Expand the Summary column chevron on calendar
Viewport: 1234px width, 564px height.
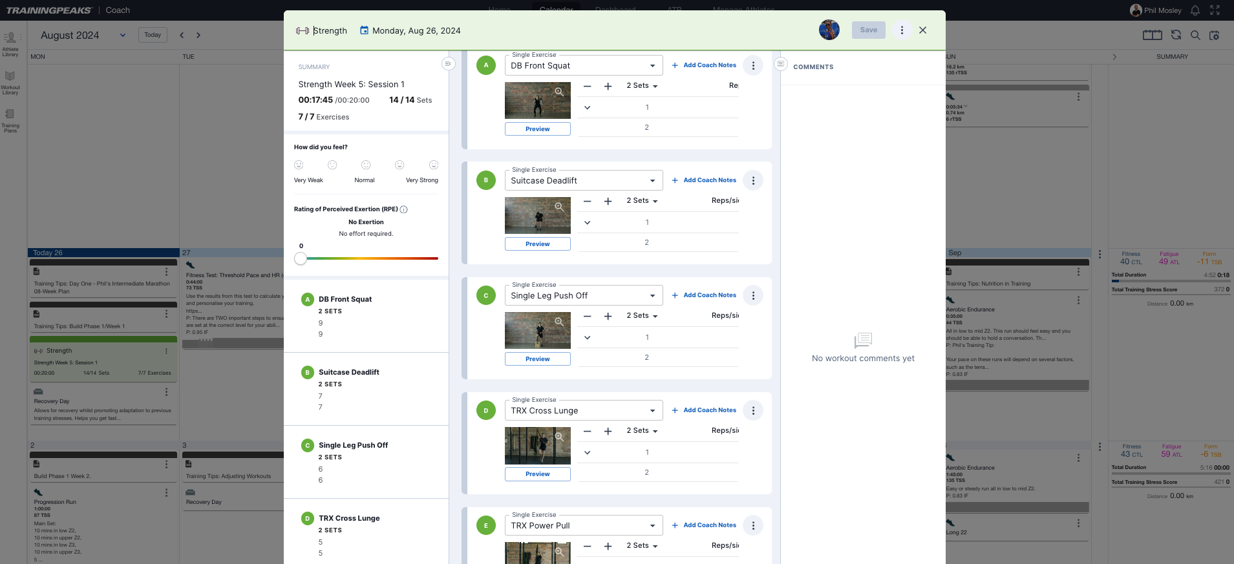(1114, 57)
